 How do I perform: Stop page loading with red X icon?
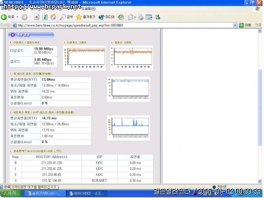[36, 17]
